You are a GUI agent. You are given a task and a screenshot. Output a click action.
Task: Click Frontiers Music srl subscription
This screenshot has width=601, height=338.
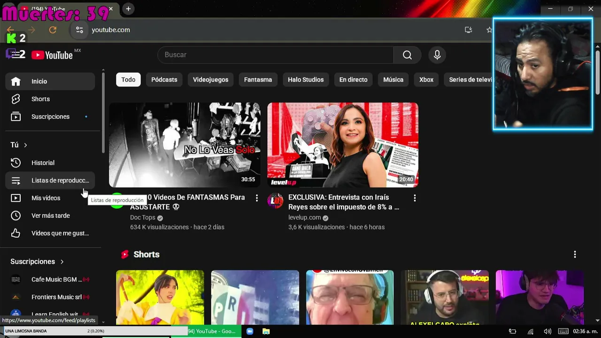pyautogui.click(x=50, y=297)
